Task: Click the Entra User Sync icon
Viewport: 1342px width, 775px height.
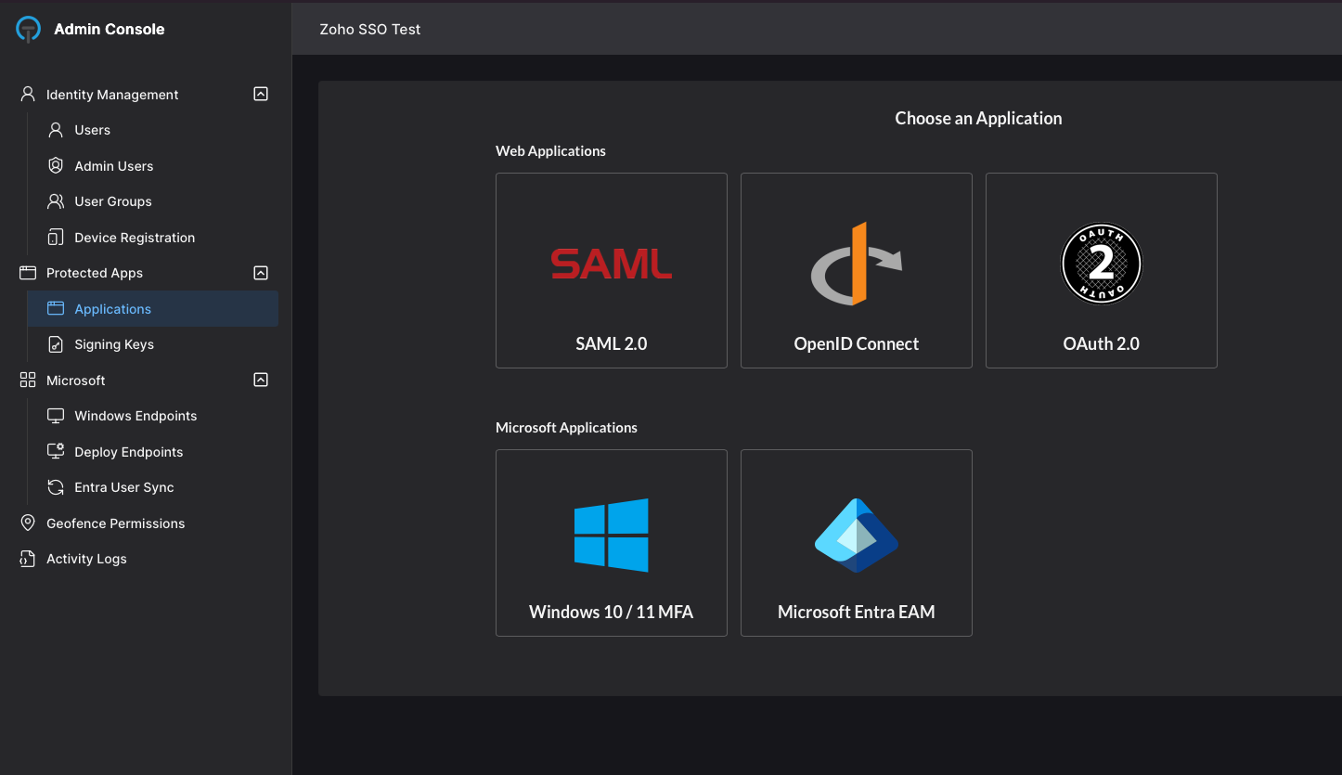Action: (56, 487)
